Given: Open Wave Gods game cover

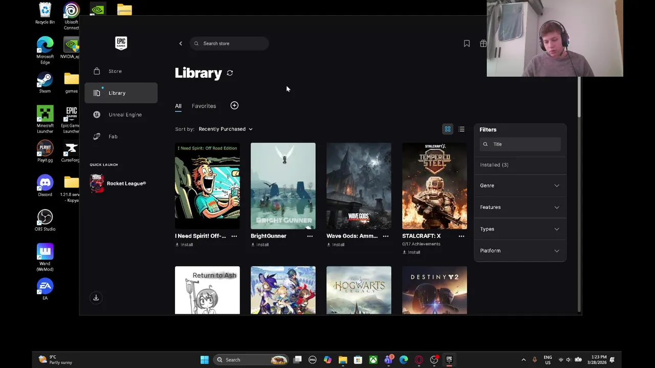Looking at the screenshot, I should point(359,186).
